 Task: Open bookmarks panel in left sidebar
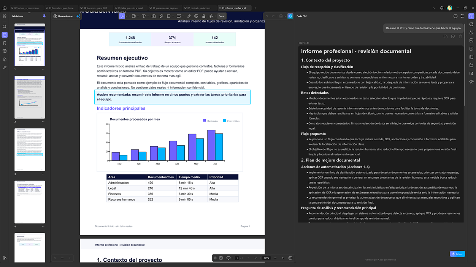tap(5, 43)
